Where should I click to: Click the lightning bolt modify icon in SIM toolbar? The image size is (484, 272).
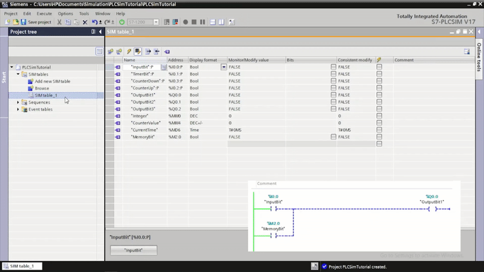[x=128, y=52]
